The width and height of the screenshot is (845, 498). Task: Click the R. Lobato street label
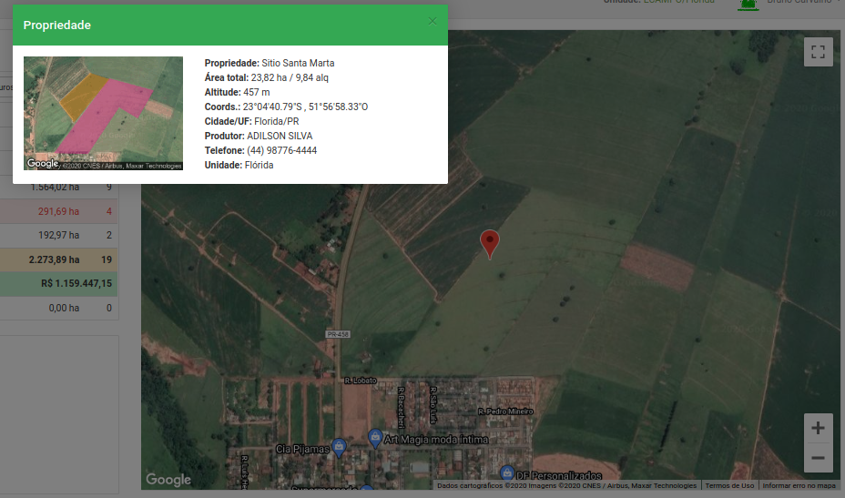click(x=361, y=381)
